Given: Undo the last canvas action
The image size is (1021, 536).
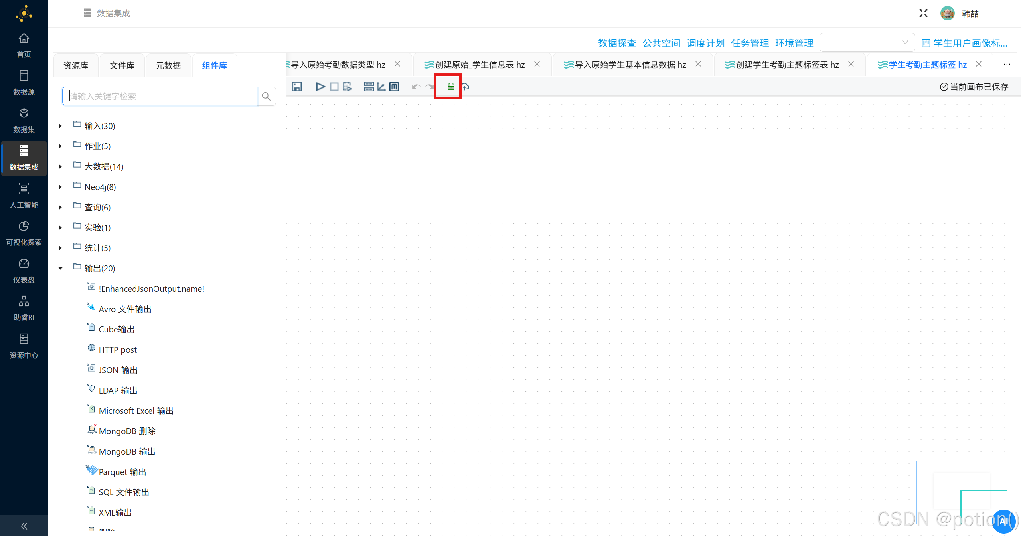Looking at the screenshot, I should (416, 87).
